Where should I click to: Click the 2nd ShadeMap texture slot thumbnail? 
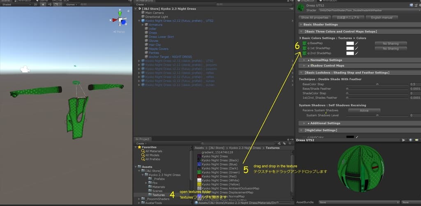point(304,53)
